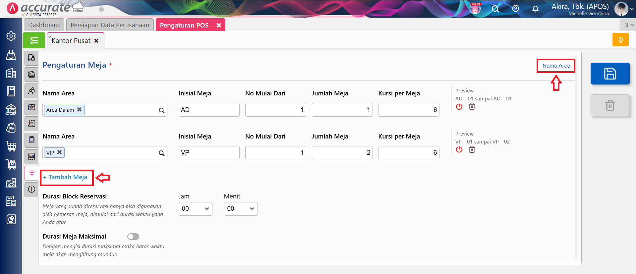Deactivate VIP row using power icon
This screenshot has width=636, height=274.
[459, 149]
